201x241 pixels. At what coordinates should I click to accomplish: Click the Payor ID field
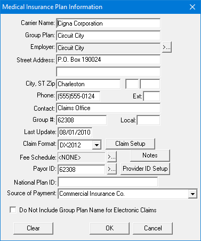82,170
